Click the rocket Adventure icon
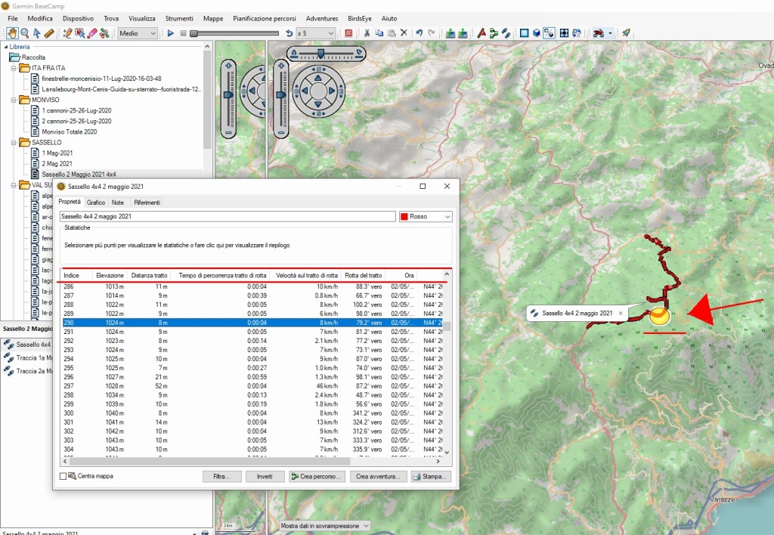The image size is (774, 535). pos(626,33)
